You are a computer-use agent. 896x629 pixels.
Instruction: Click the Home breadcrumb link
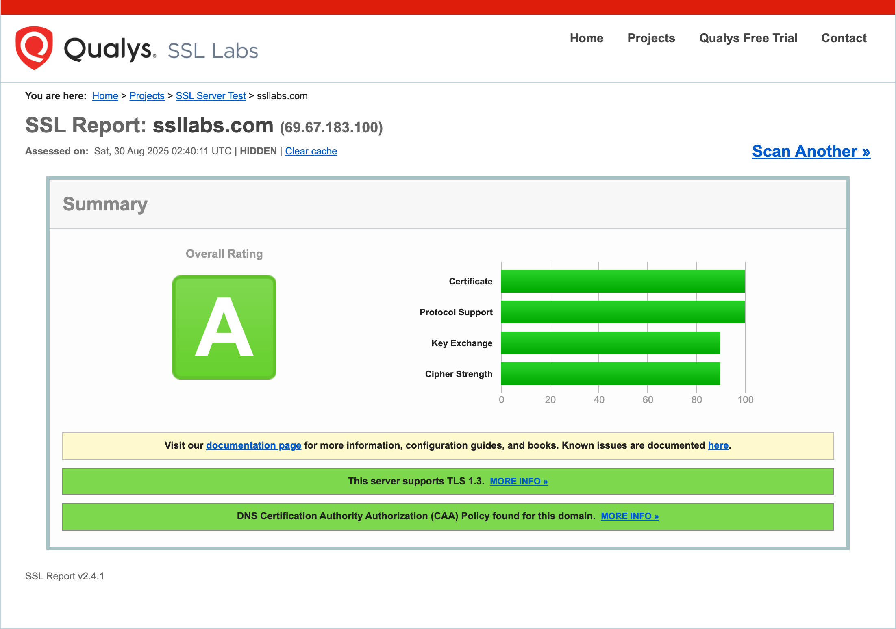pyautogui.click(x=105, y=96)
